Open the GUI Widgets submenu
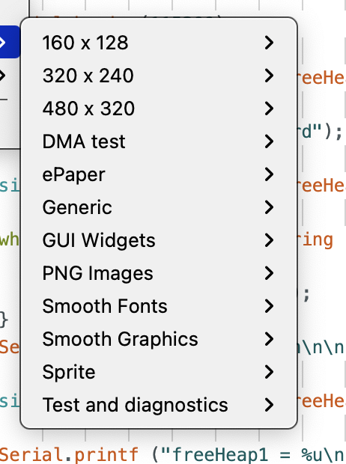Viewport: 346px width, 464px height. point(159,240)
